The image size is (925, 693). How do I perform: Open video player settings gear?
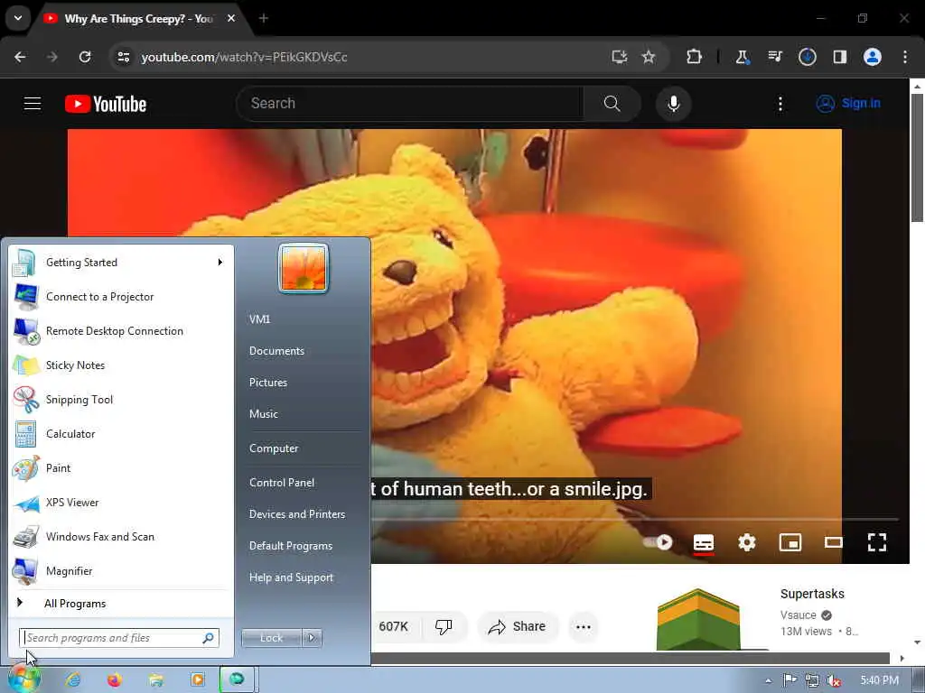746,542
